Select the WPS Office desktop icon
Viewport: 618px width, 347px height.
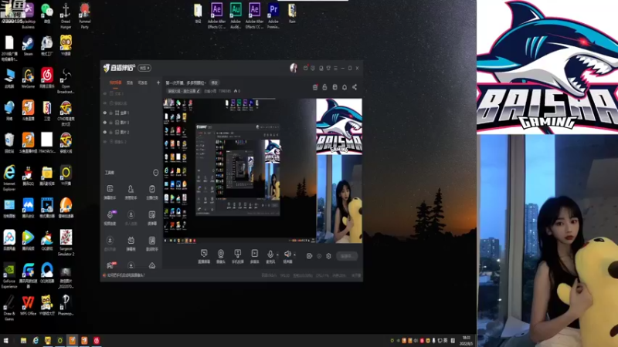(x=28, y=305)
